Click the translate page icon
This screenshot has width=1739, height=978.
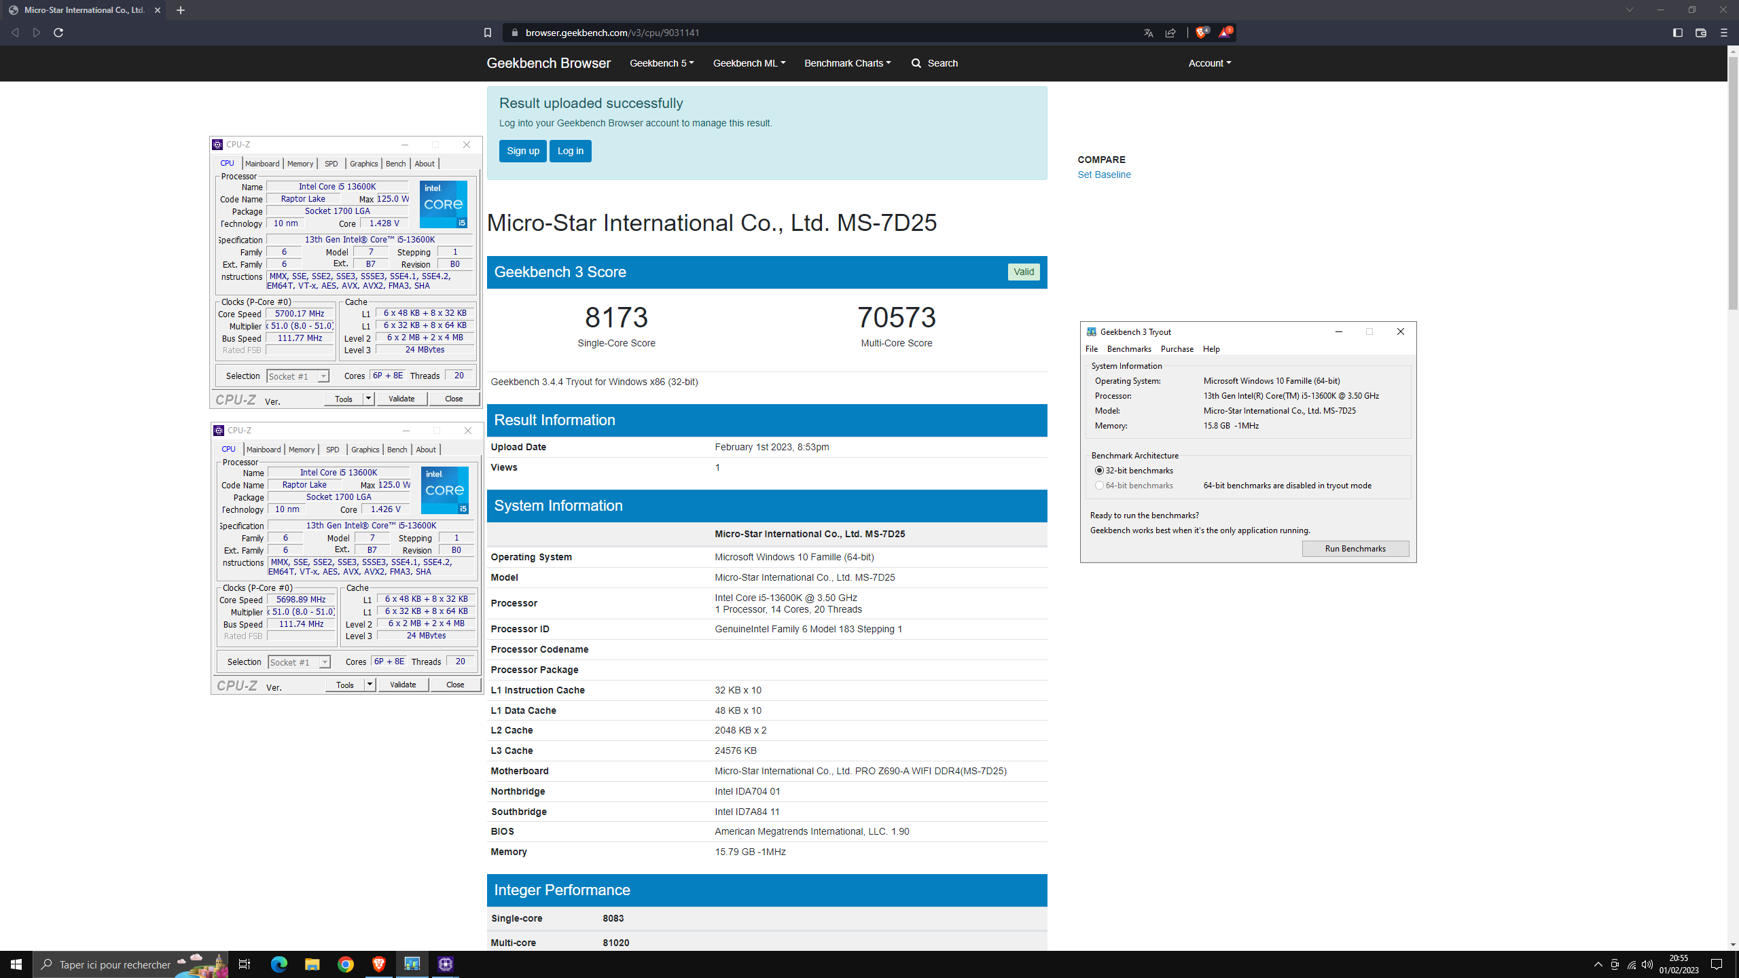point(1148,33)
